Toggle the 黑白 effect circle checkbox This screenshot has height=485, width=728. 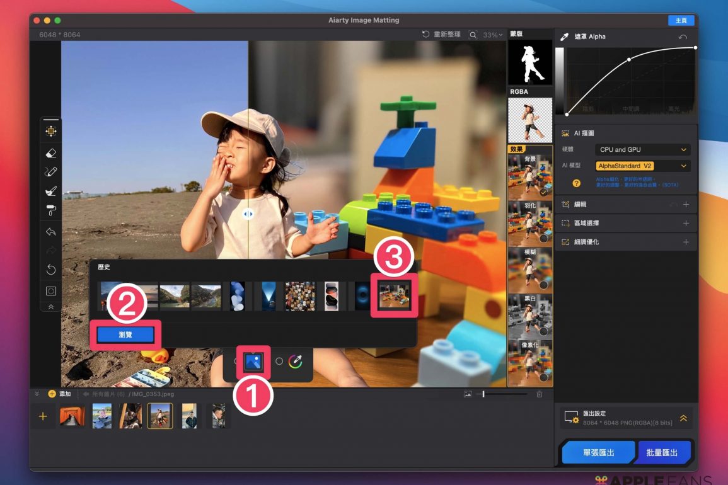click(543, 331)
